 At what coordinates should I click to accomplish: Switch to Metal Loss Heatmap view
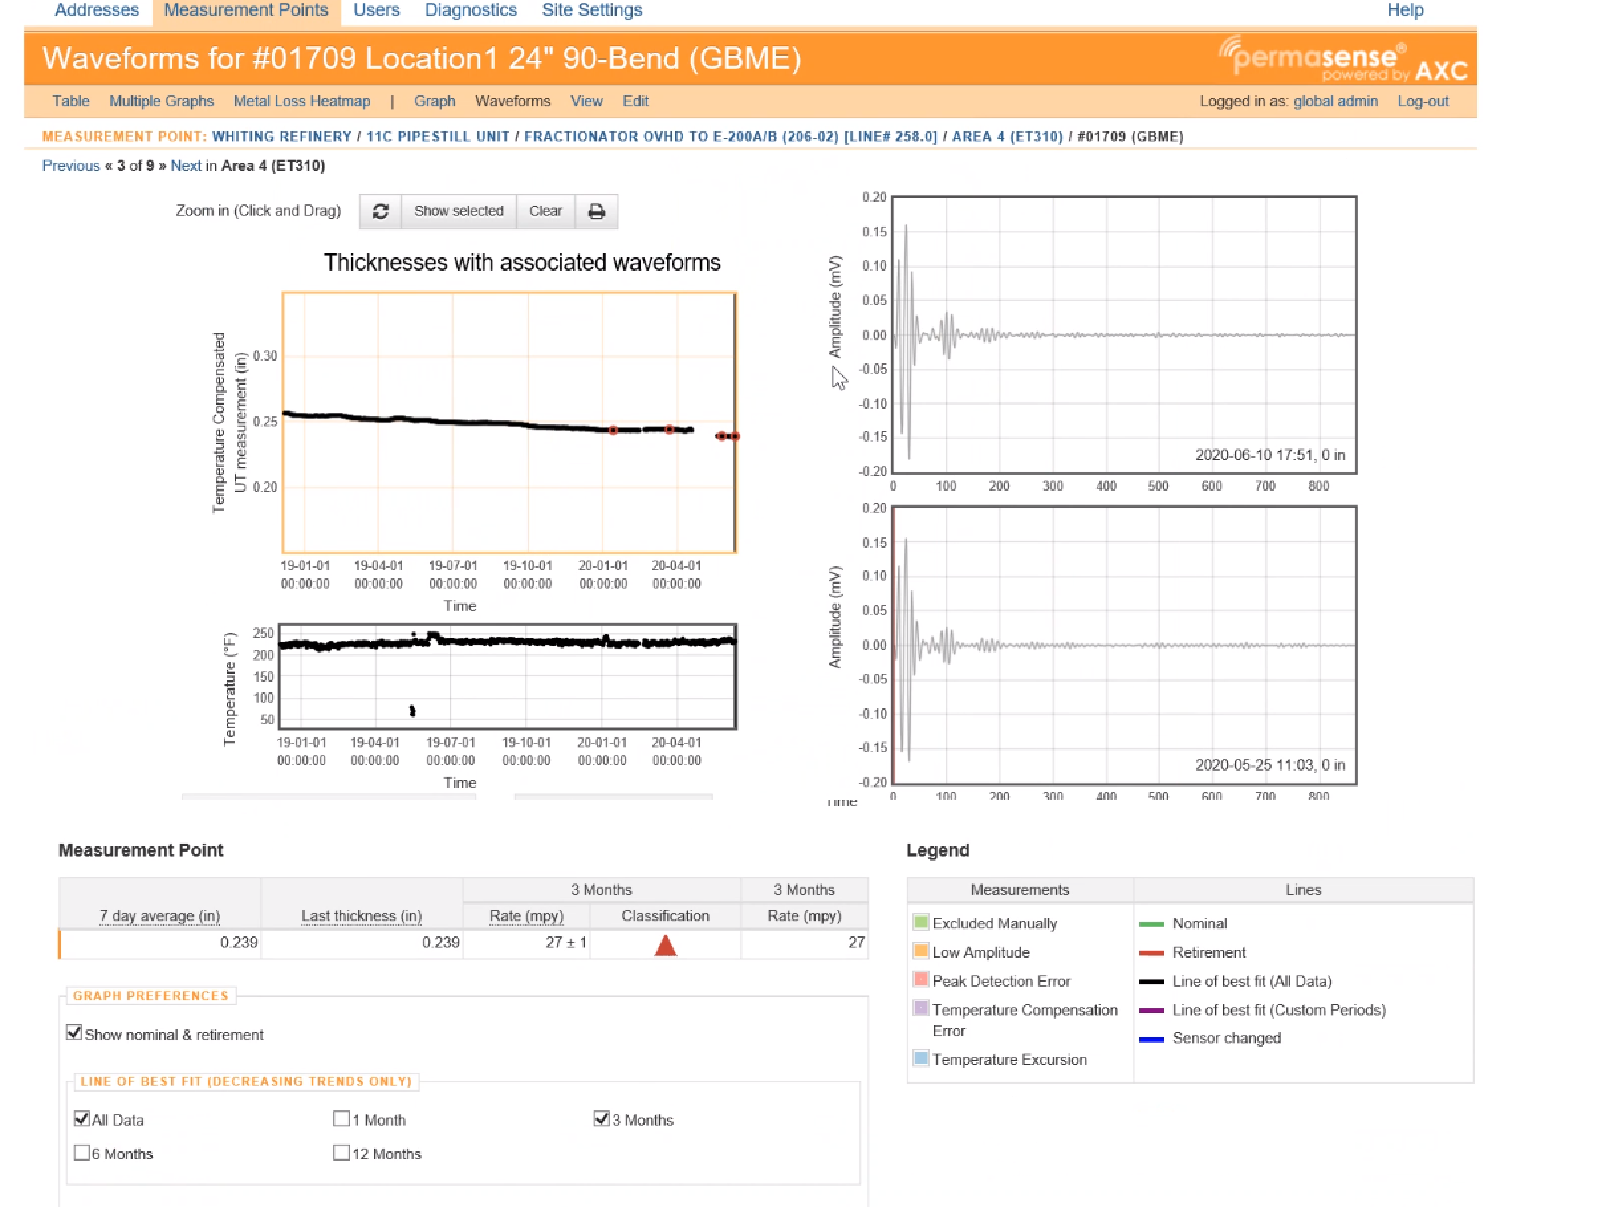coord(302,101)
